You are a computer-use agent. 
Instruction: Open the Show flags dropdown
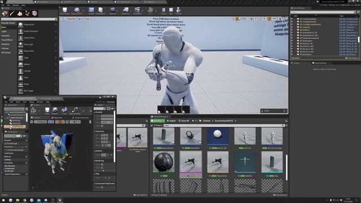coord(87,19)
